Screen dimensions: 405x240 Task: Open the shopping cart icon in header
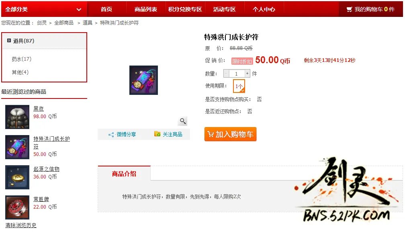349,9
